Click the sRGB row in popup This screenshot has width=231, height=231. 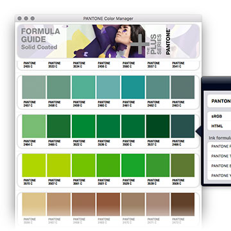pos(219,116)
